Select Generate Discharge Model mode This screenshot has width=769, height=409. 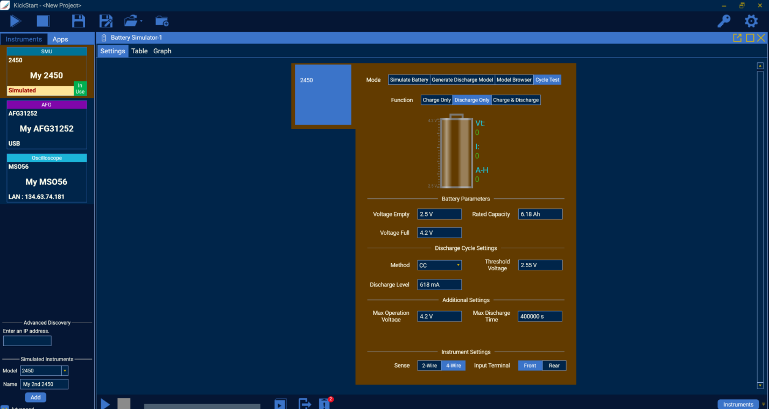tap(462, 80)
